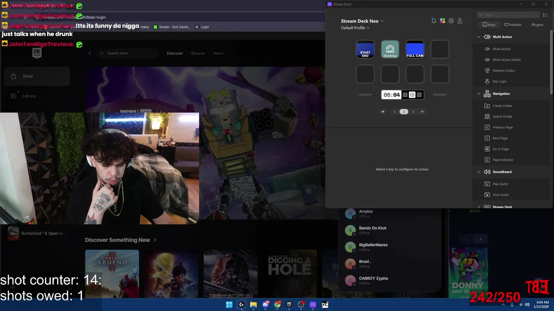Collapse the Navigation category
Image resolution: width=554 pixels, height=311 pixels.
tap(501, 94)
